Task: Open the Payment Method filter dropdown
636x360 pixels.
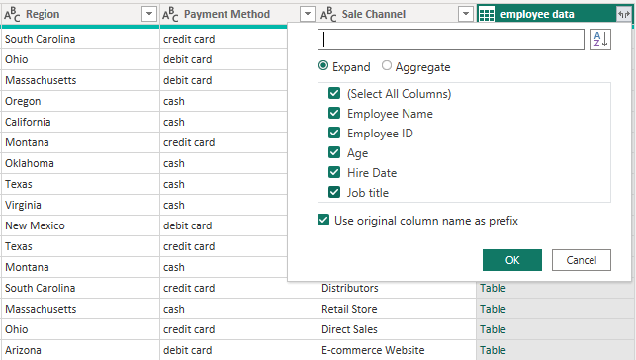Action: pyautogui.click(x=308, y=14)
